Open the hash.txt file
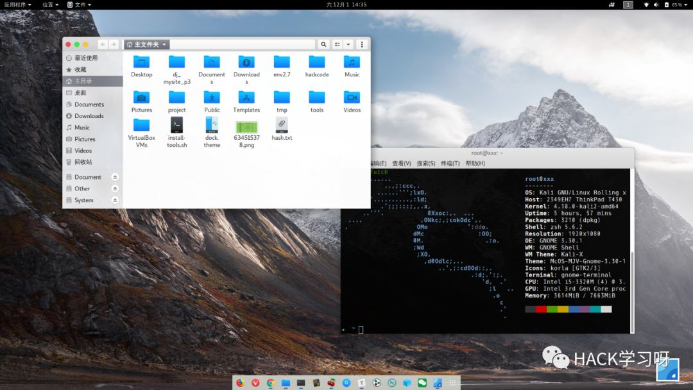The image size is (693, 390). tap(282, 125)
